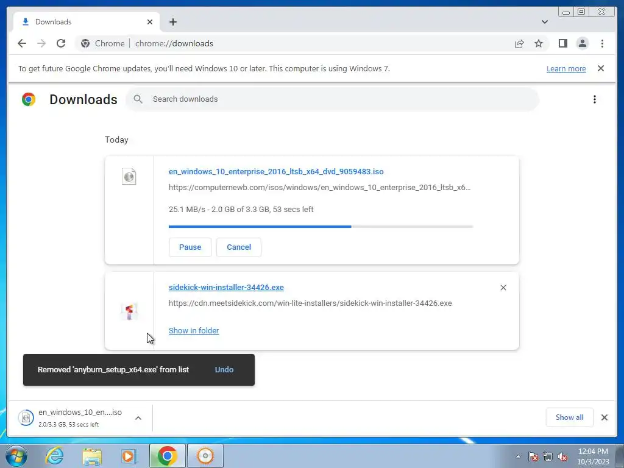Click the computernewb.com source URL

point(319,188)
